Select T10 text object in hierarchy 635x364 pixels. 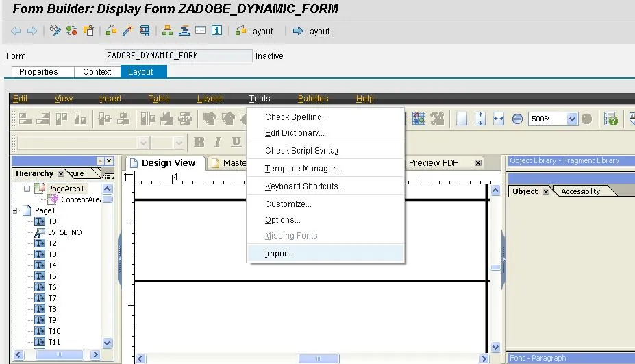point(54,331)
